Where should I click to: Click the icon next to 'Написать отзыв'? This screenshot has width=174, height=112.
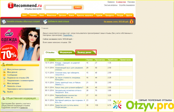4,86
